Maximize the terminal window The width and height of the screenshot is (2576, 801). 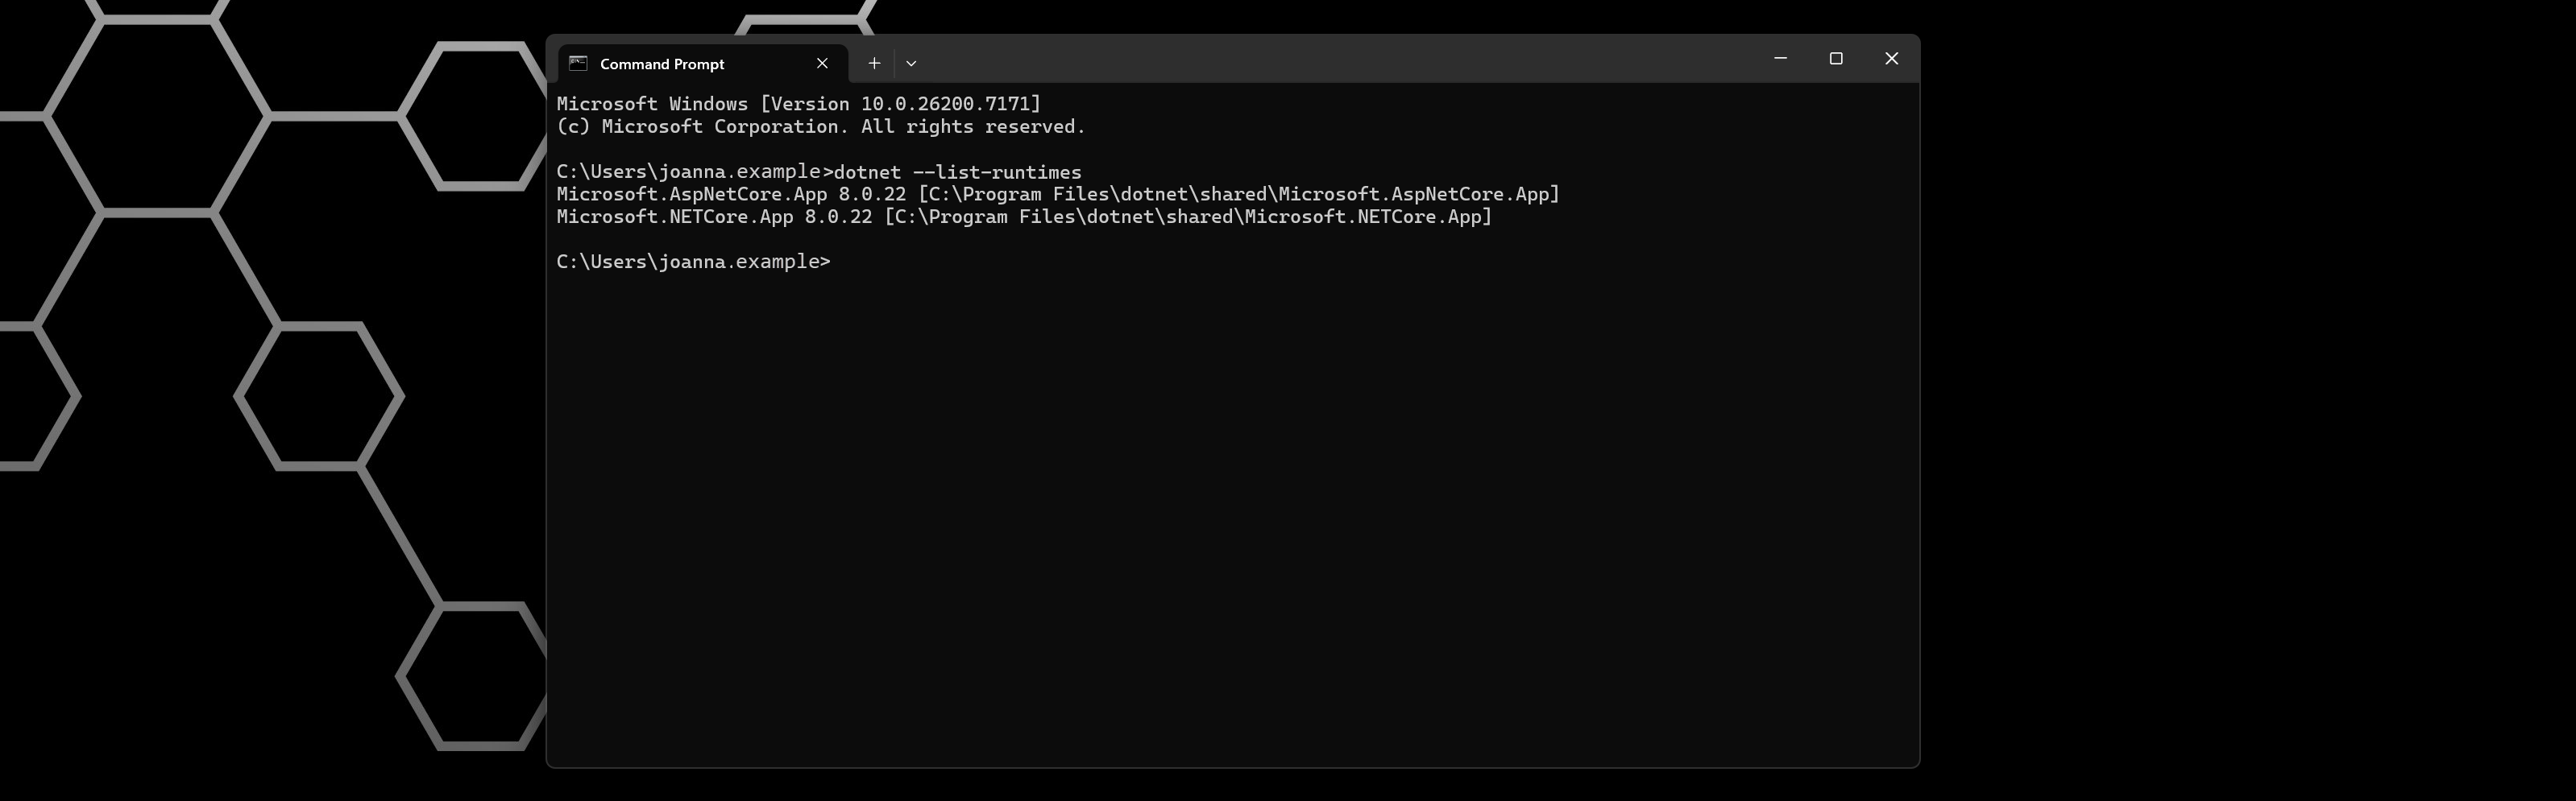pos(1836,59)
